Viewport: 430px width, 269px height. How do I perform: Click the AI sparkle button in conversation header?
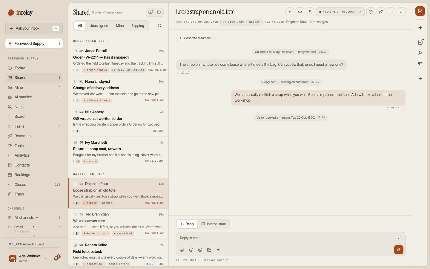coord(290,12)
